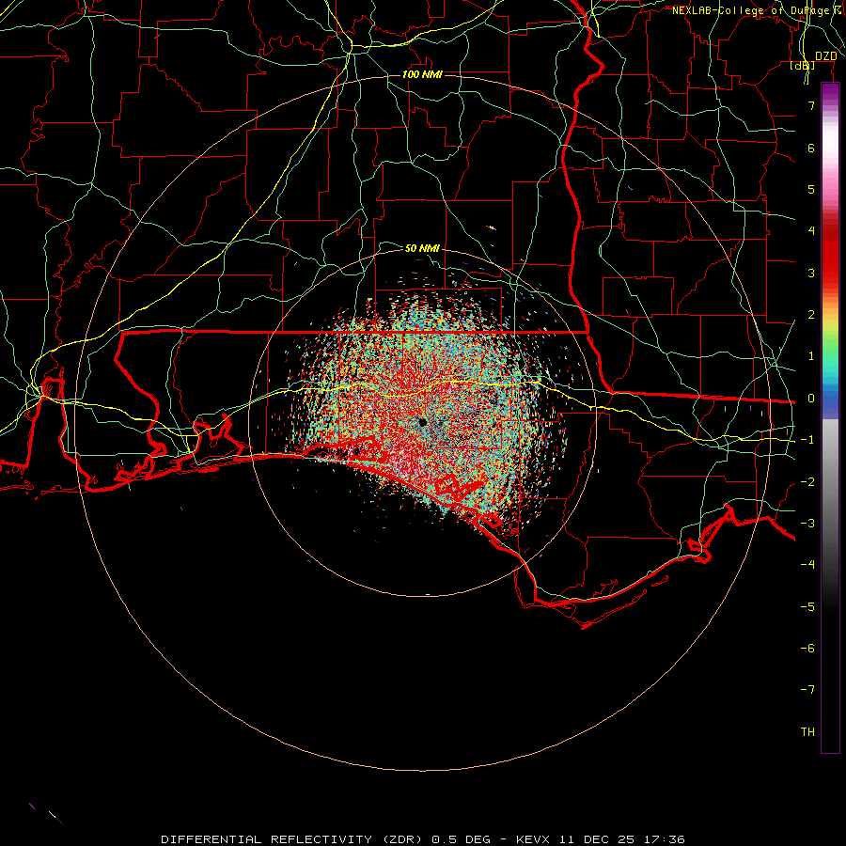846x846 pixels.
Task: Click the NEXLAB-College of DuPage label
Action: click(x=758, y=10)
